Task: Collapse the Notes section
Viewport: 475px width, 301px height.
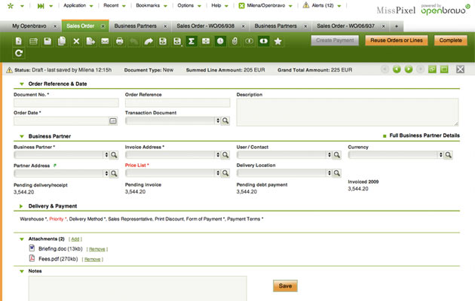Action: click(22, 271)
